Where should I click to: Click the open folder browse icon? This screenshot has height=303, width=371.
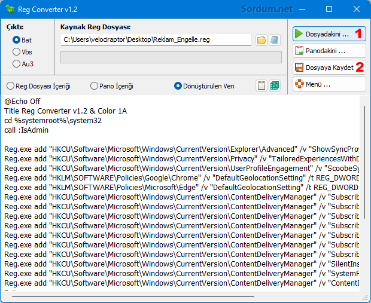pos(261,40)
